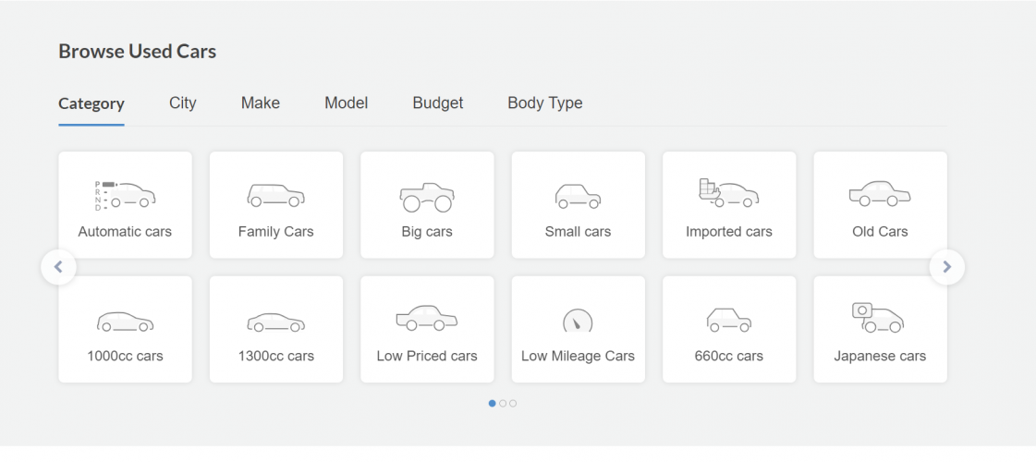The height and width of the screenshot is (462, 1036).
Task: Switch to the City tab
Action: [x=182, y=103]
